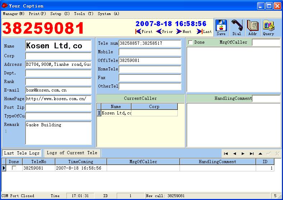Click the TimeComing column header
Image resolution: width=283 pixels, height=200 pixels.
point(81,162)
